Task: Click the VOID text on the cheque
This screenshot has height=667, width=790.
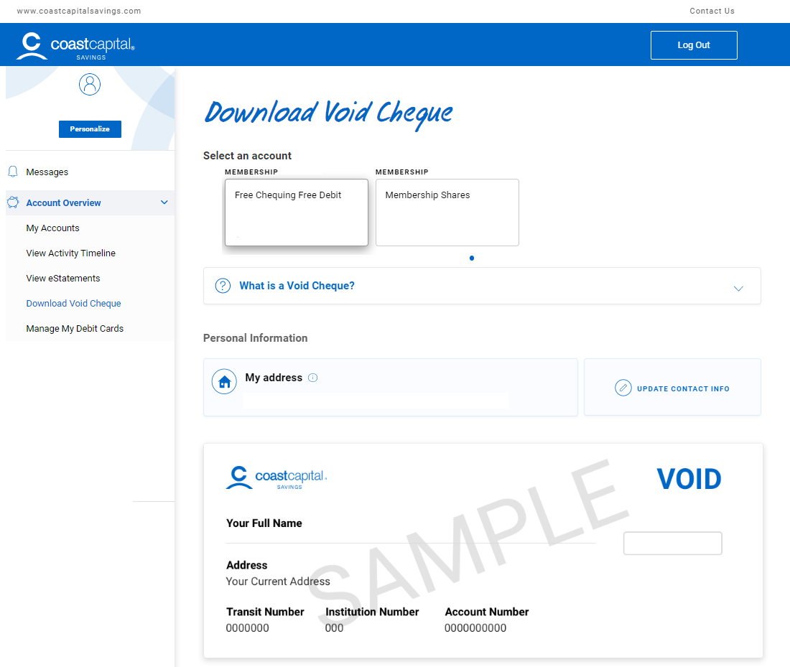Action: tap(689, 479)
